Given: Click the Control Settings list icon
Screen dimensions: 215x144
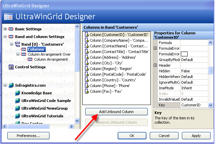Looking at the screenshot, I should [x=11, y=67].
